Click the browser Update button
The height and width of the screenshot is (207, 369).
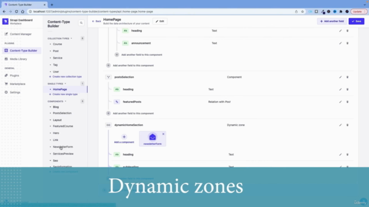[359, 11]
